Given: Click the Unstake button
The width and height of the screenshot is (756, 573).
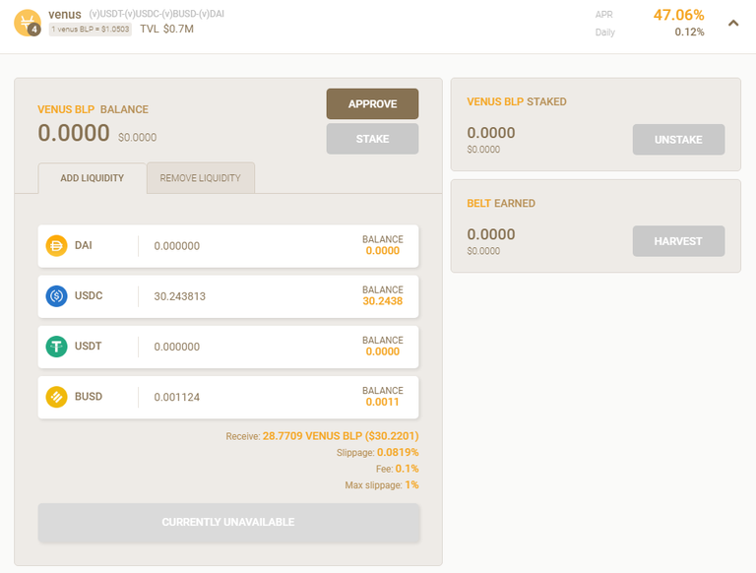Looking at the screenshot, I should (678, 140).
